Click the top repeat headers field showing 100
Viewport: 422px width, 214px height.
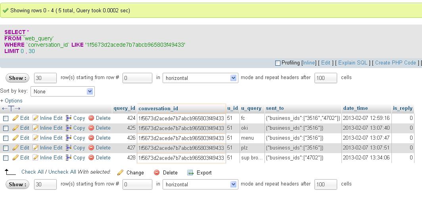tap(326, 78)
